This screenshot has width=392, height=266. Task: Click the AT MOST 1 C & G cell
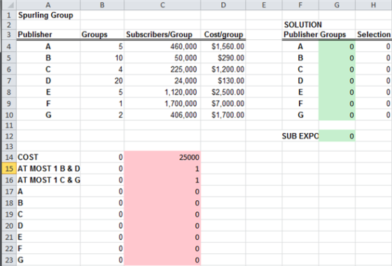(48, 180)
